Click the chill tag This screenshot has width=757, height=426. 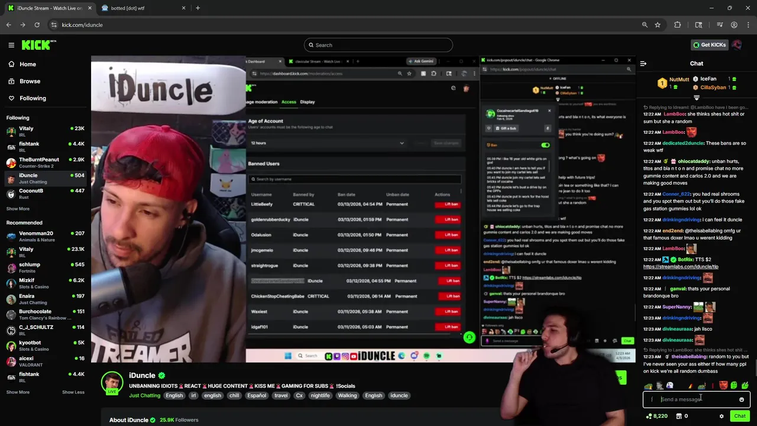234,395
